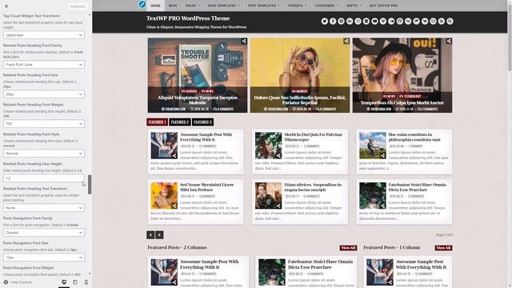512x288 pixels.
Task: Switch preview to tablet device icon
Action: click(75, 282)
